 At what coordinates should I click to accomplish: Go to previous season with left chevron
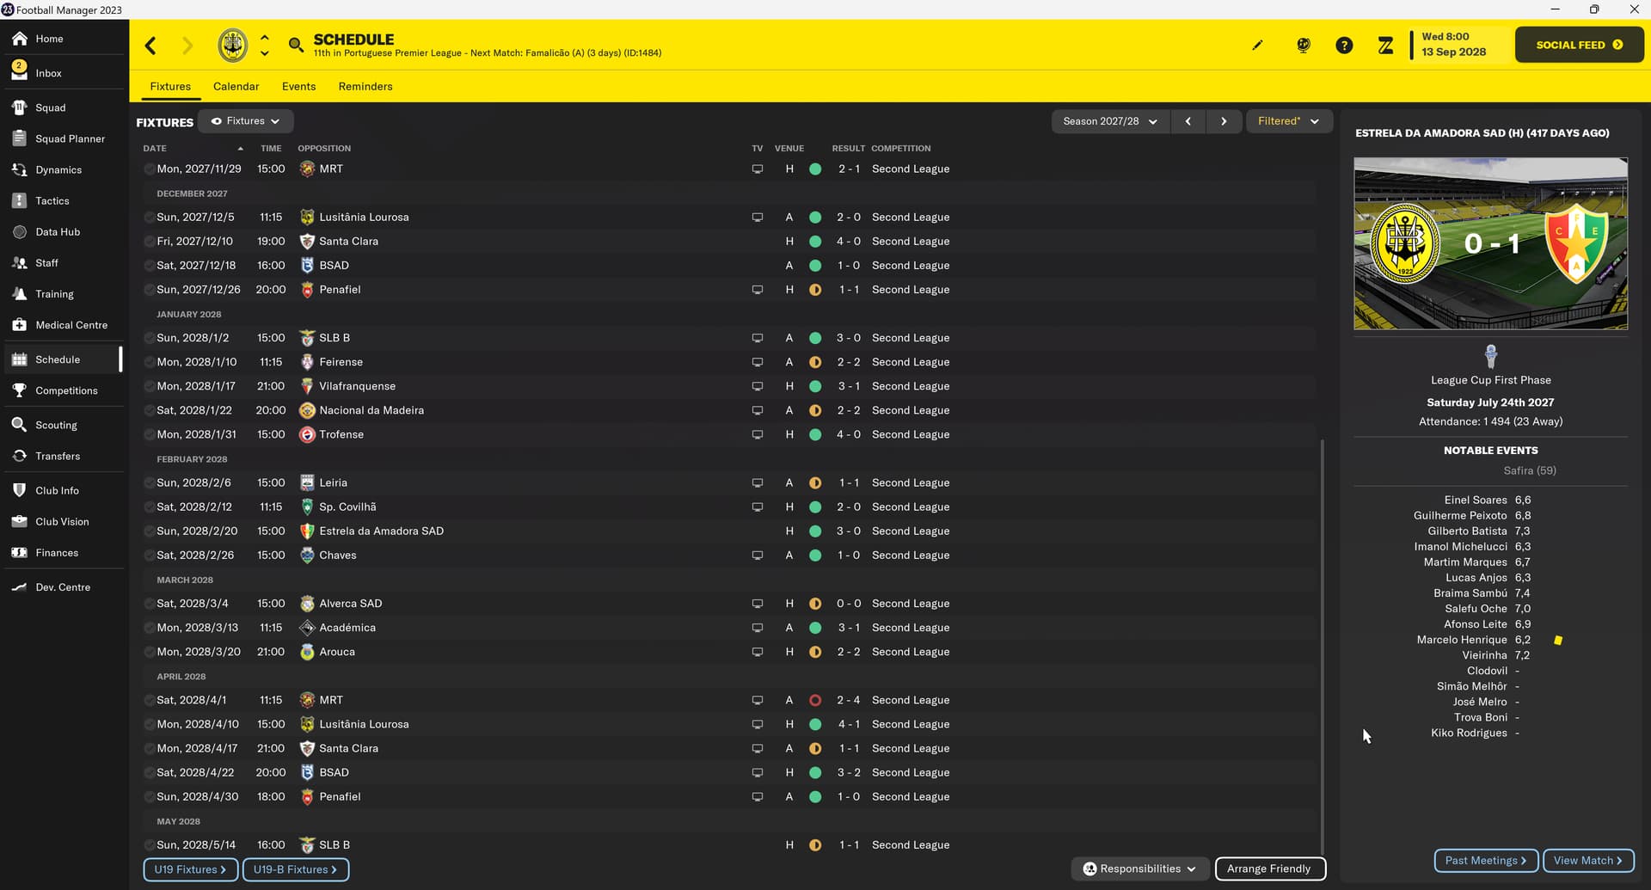pos(1188,121)
